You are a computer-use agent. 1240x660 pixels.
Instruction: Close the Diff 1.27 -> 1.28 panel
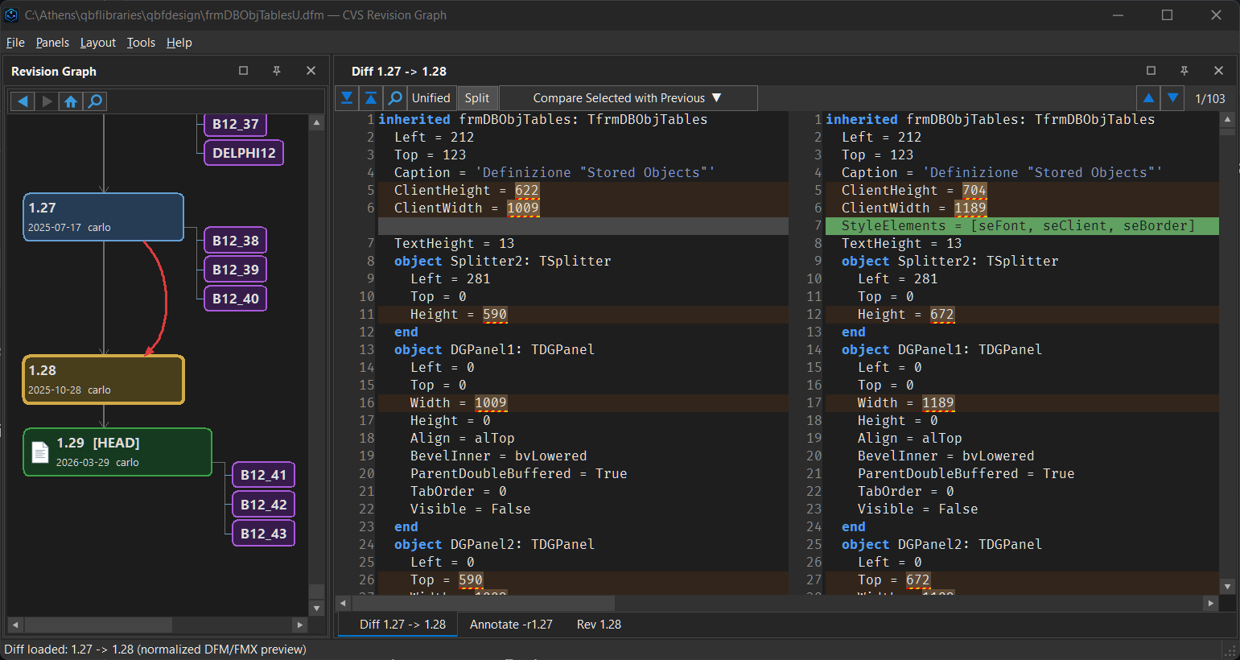click(1218, 71)
